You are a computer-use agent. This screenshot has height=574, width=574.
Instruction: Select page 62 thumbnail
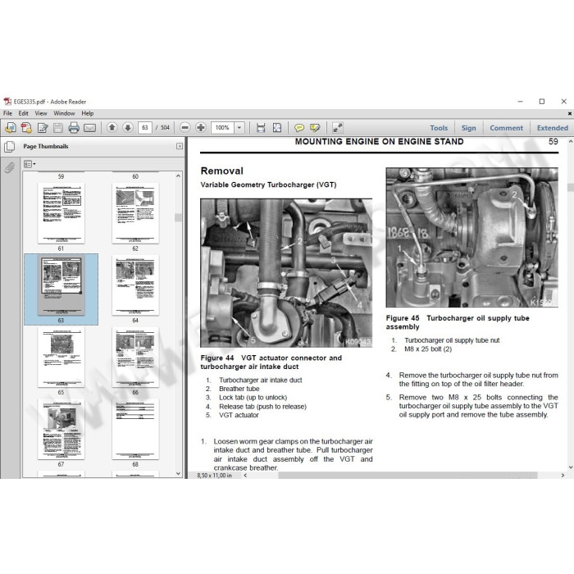[x=135, y=213]
